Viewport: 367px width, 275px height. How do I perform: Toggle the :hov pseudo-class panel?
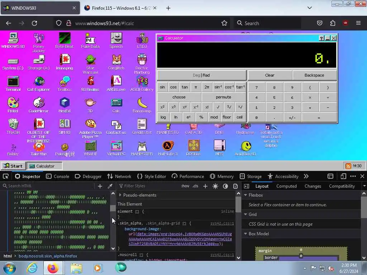(x=185, y=186)
